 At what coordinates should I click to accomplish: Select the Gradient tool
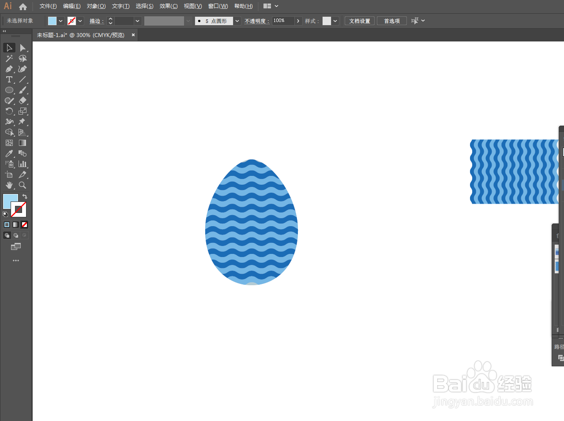[x=23, y=143]
